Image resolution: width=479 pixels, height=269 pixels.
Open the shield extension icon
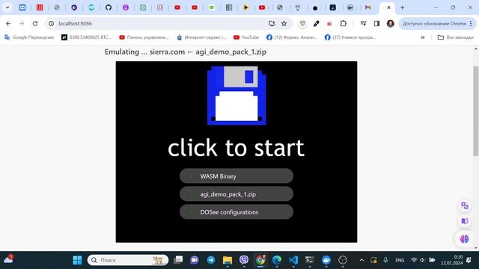click(302, 23)
